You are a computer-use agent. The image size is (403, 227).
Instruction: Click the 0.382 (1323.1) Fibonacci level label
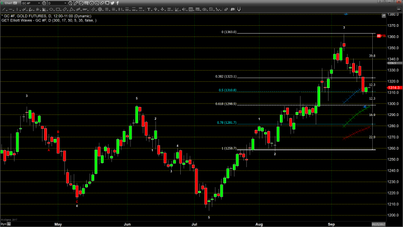(x=226, y=76)
